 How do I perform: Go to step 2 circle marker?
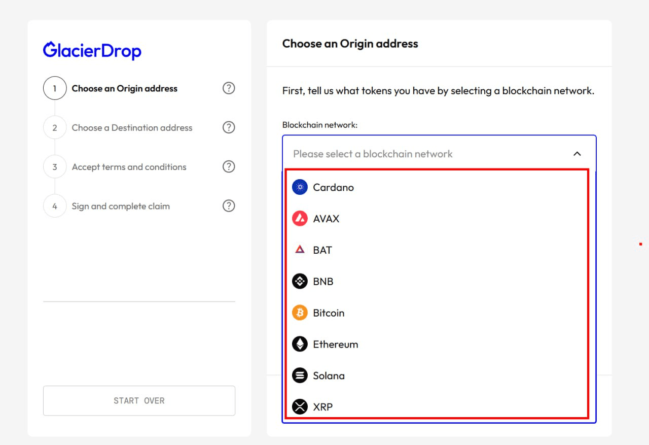click(55, 127)
